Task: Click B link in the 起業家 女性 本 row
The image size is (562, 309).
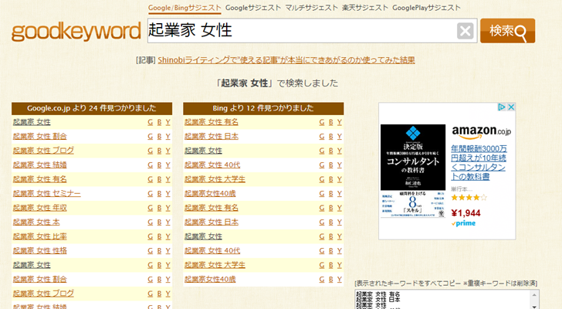Action: (159, 222)
